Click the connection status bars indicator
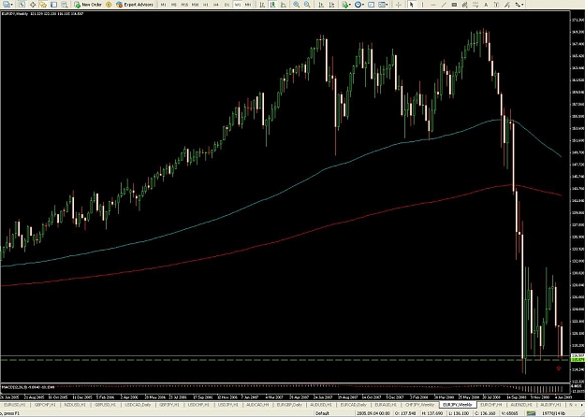Screen dimensions: 585x417 [531, 413]
